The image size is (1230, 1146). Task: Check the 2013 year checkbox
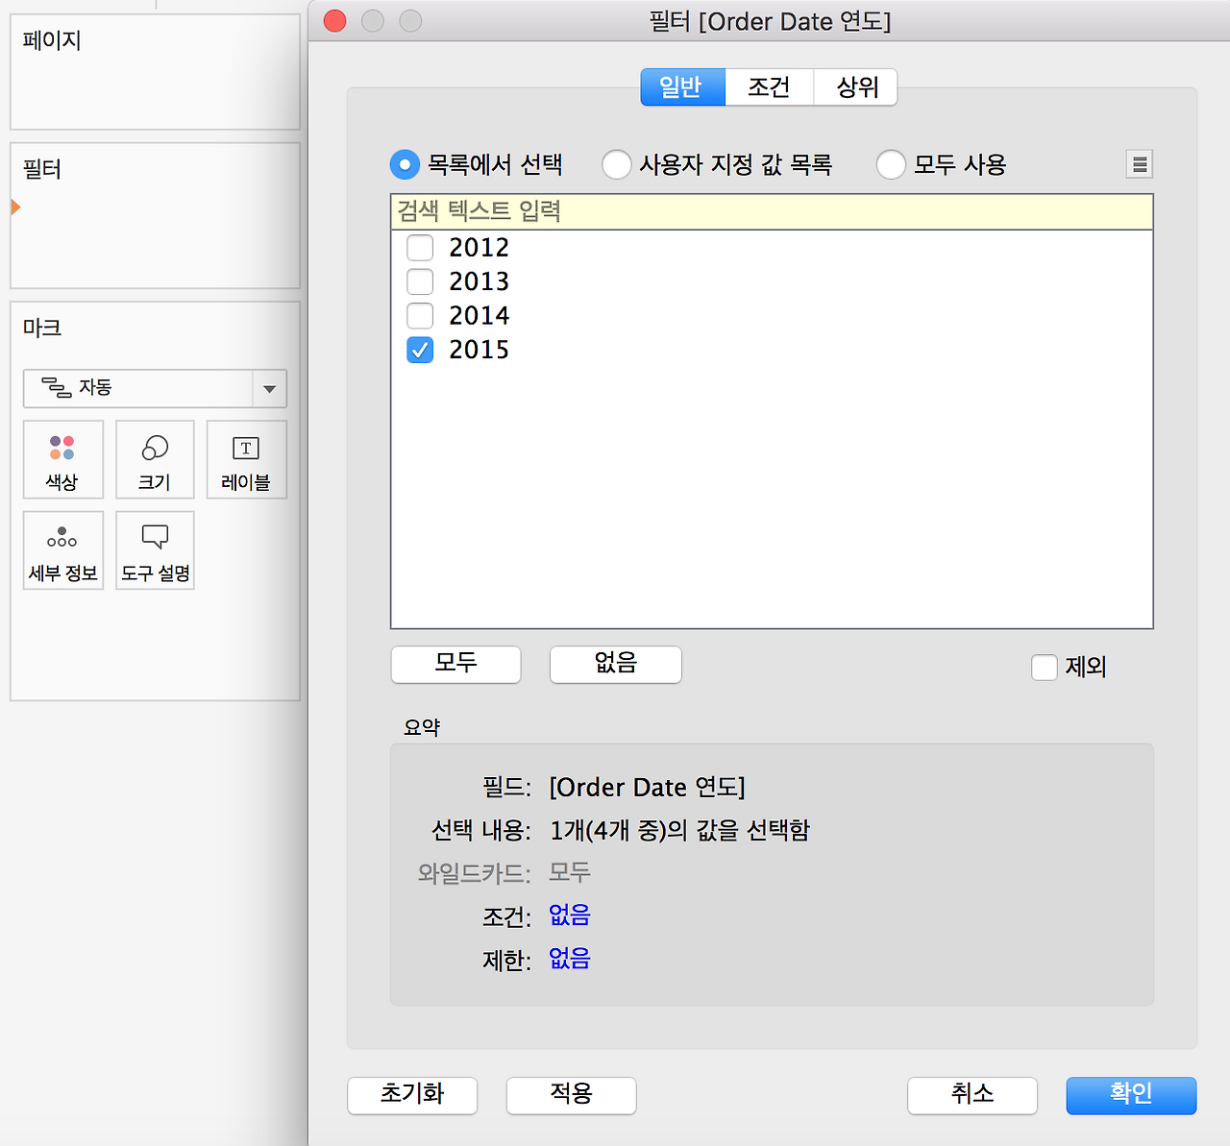coord(420,281)
